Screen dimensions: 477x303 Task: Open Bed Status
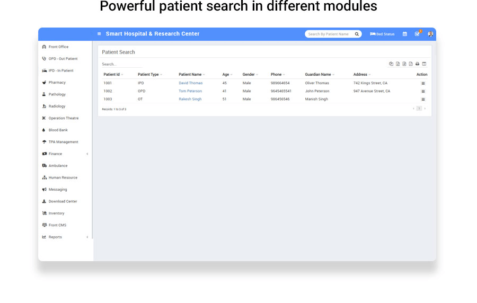click(382, 34)
